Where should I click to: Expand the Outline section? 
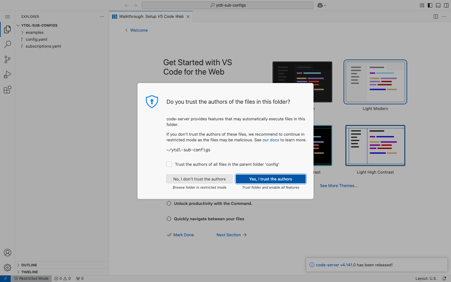point(62,265)
